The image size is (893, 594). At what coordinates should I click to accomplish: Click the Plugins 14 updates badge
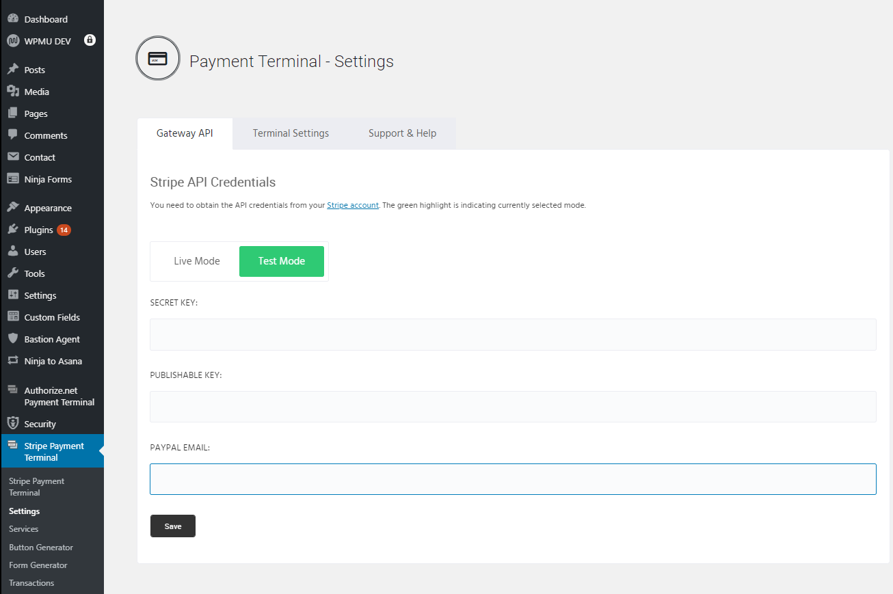[x=64, y=230]
